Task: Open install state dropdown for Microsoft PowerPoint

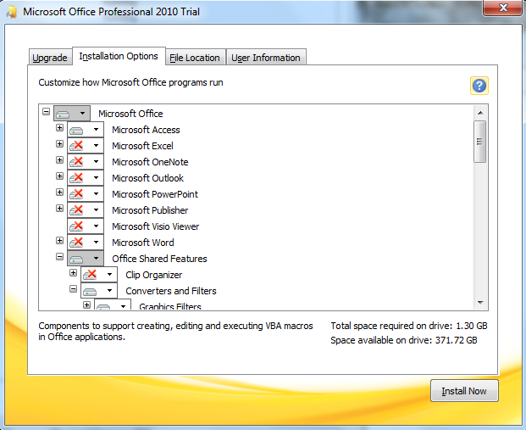Action: pyautogui.click(x=86, y=194)
